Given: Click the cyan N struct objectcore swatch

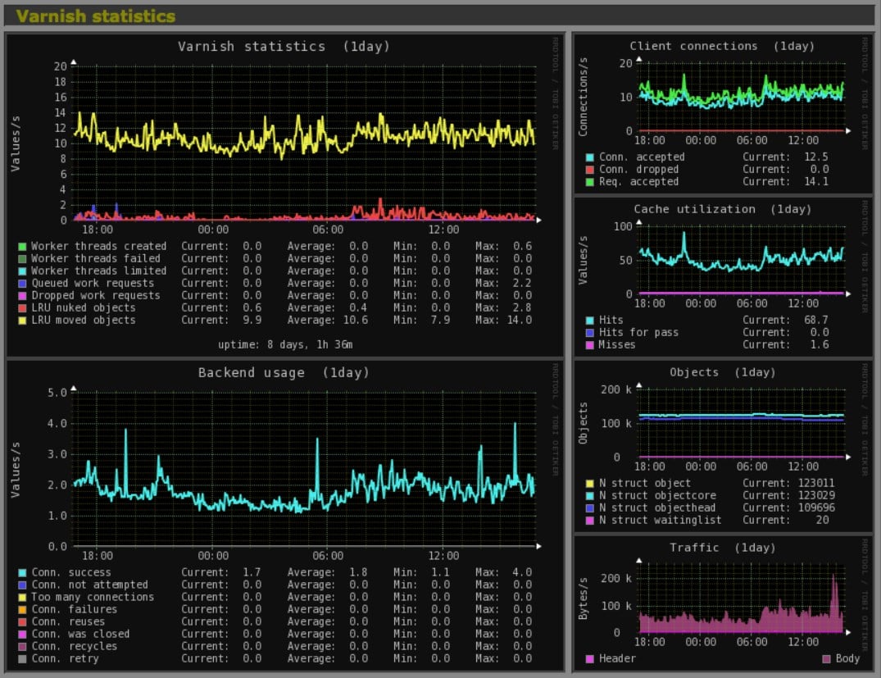Looking at the screenshot, I should point(590,496).
